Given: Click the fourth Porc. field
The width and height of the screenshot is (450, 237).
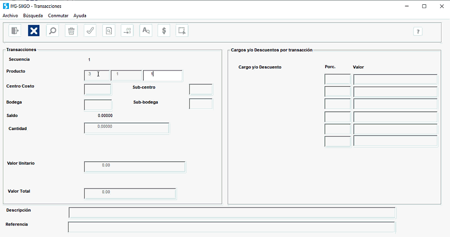Looking at the screenshot, I should click(337, 117).
